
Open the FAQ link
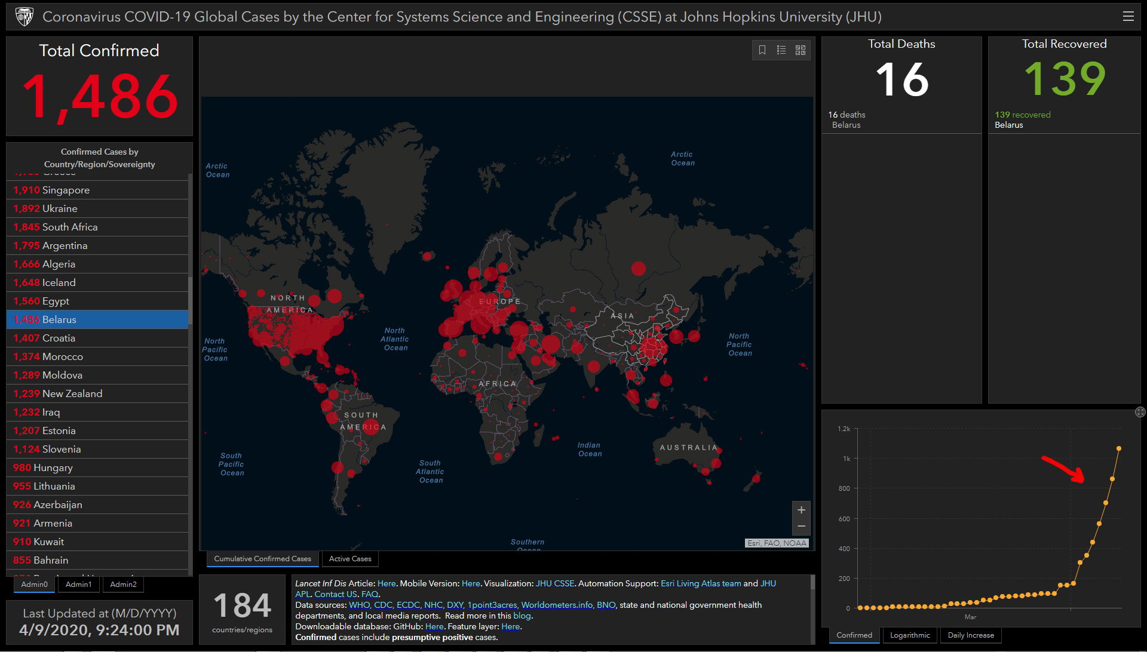click(369, 594)
